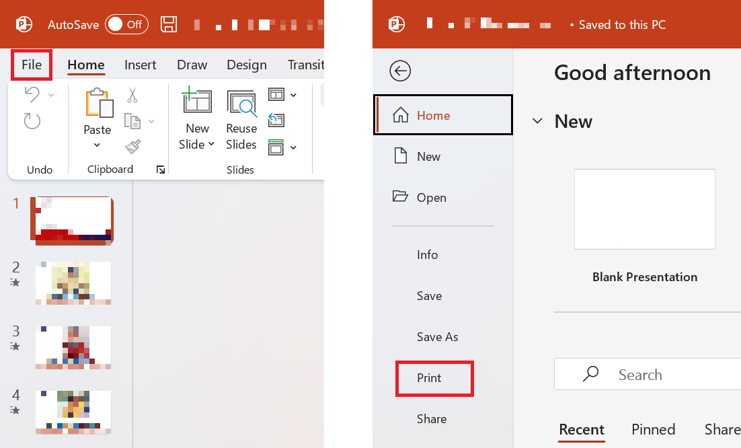Click the Cut scissors icon
The height and width of the screenshot is (448, 741).
click(132, 95)
